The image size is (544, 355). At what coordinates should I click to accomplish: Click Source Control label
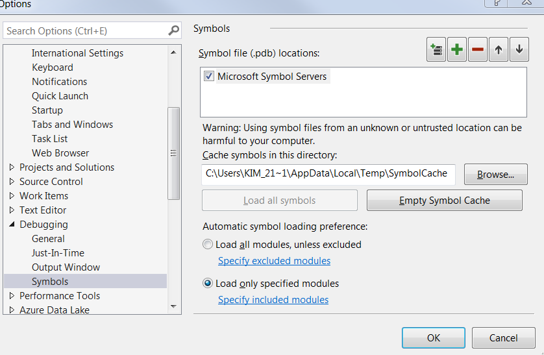pos(51,181)
